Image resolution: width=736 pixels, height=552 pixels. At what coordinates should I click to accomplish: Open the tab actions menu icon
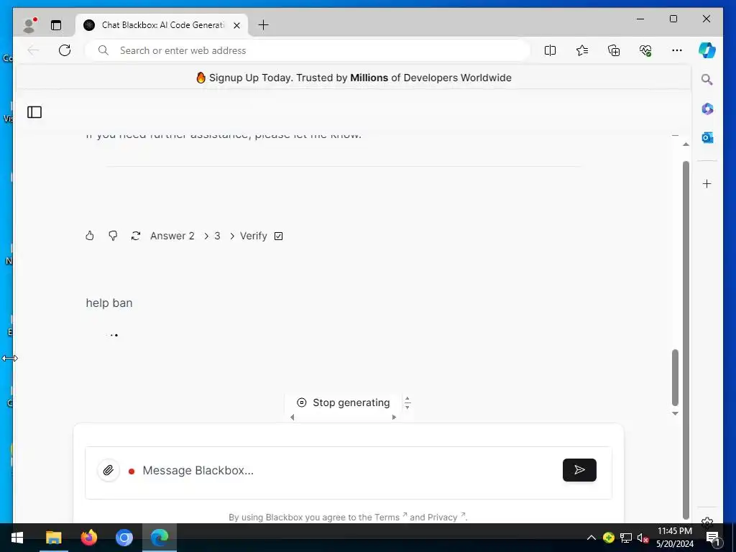pos(56,25)
